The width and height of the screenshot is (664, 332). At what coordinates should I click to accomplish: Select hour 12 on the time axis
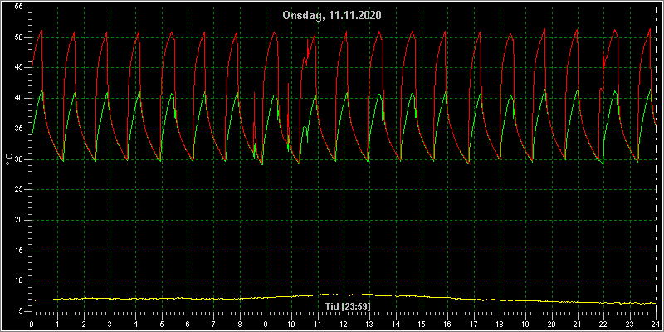point(344,323)
